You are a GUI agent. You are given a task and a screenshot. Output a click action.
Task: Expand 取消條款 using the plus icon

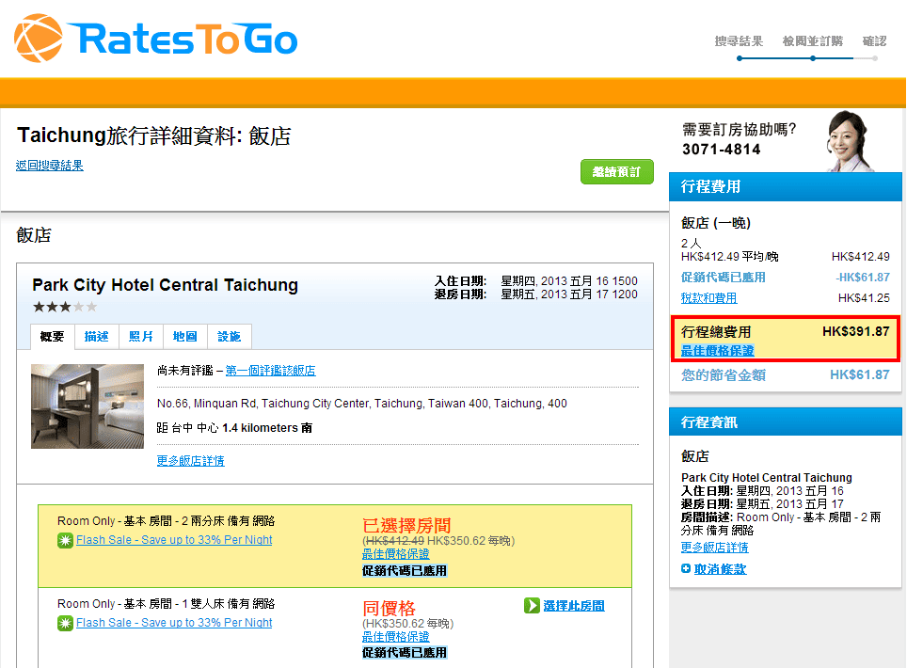(686, 569)
